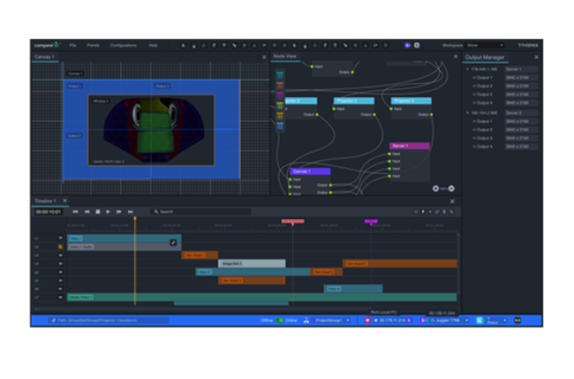574x379 pixels.
Task: Stop timeline playback
Action: point(98,212)
